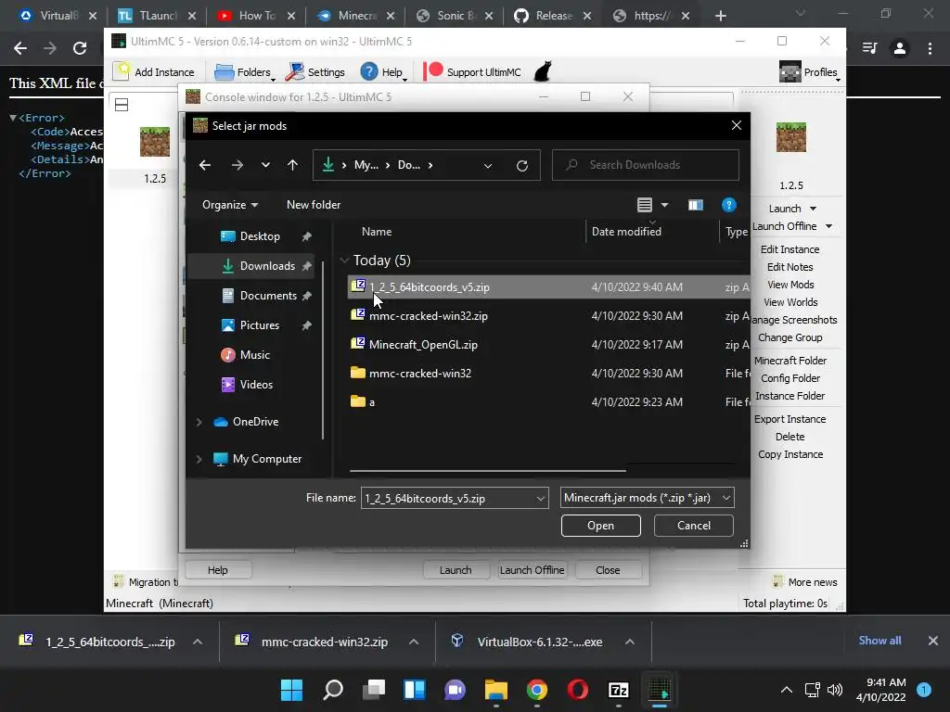Click the black cat icon
The width and height of the screenshot is (950, 712).
tap(543, 71)
